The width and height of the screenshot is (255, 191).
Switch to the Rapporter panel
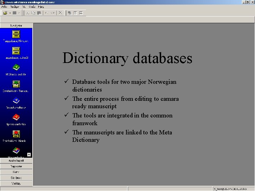16,166
